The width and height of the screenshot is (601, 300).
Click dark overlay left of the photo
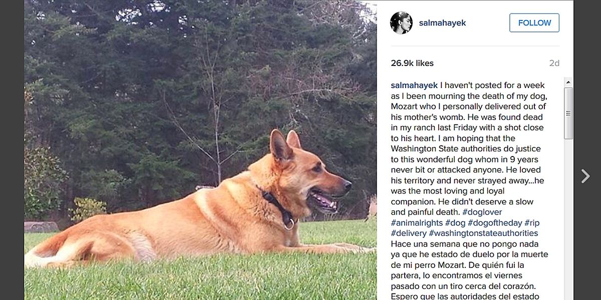12,150
